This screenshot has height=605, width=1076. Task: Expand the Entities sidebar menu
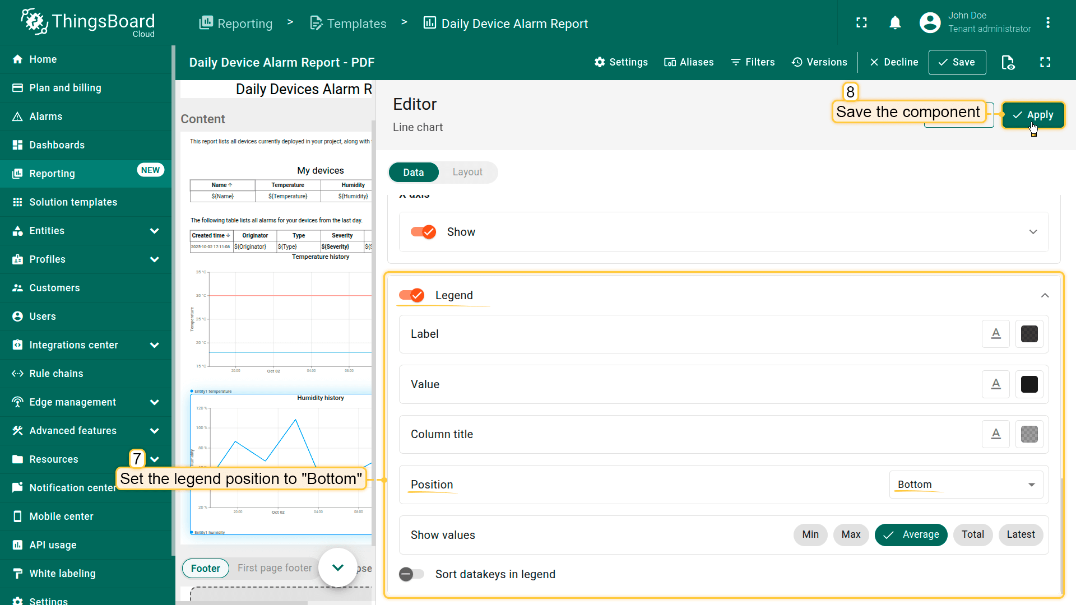[x=155, y=231]
